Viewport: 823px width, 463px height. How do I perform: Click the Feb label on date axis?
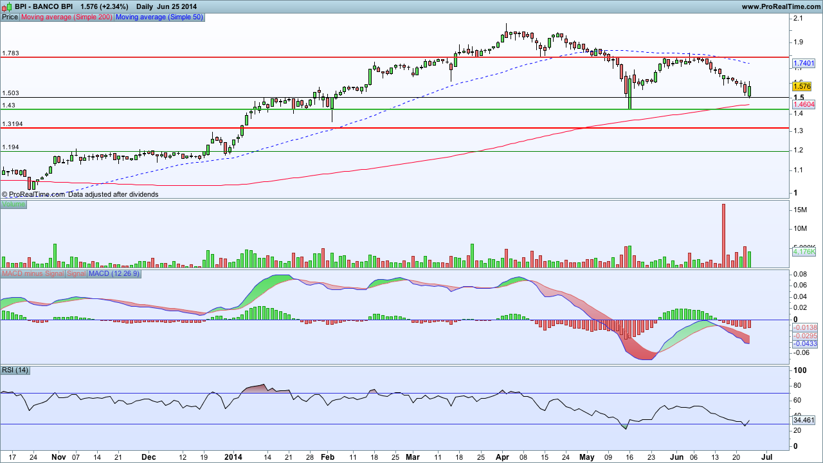pos(327,457)
